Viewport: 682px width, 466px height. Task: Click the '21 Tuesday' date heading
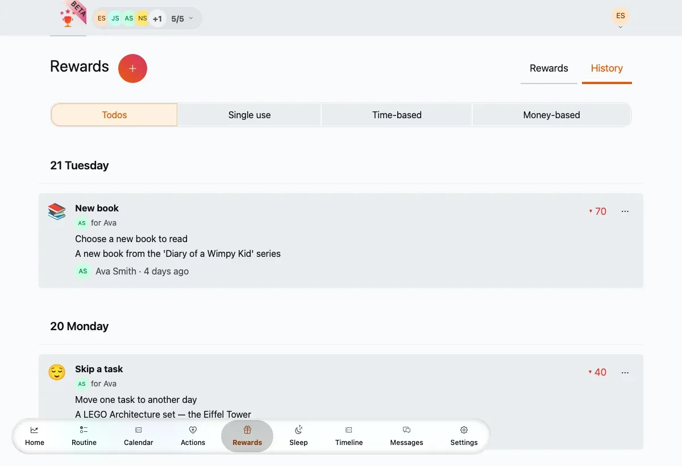coord(80,165)
